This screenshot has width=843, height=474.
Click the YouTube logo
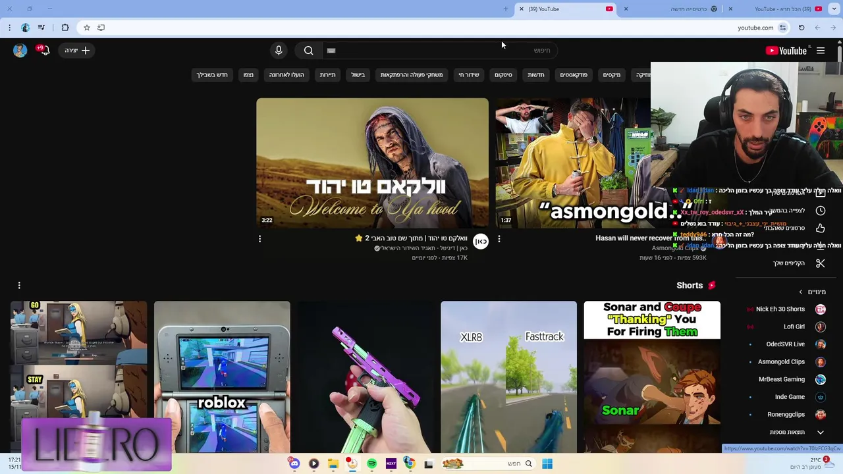click(786, 51)
